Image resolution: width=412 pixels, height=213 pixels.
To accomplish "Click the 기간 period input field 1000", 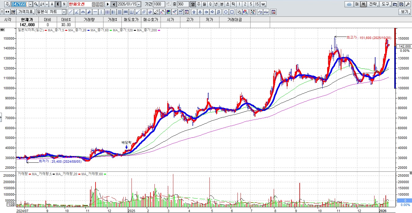I will 159,4.
